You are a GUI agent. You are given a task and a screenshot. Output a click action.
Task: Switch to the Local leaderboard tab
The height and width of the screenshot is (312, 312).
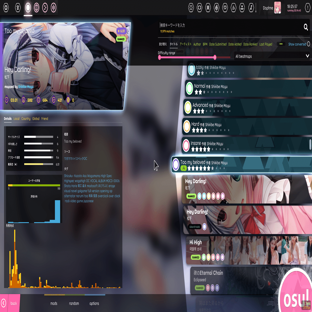coord(16,119)
